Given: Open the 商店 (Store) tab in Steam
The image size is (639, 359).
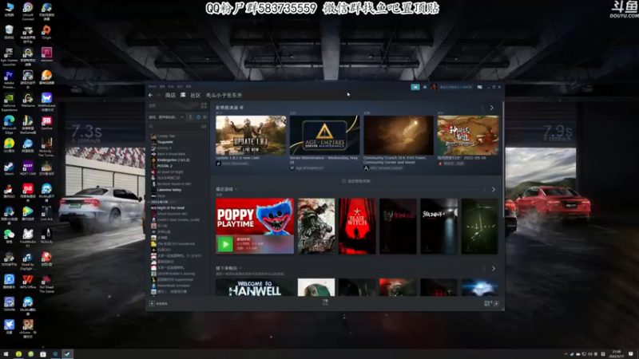Looking at the screenshot, I should tap(170, 95).
